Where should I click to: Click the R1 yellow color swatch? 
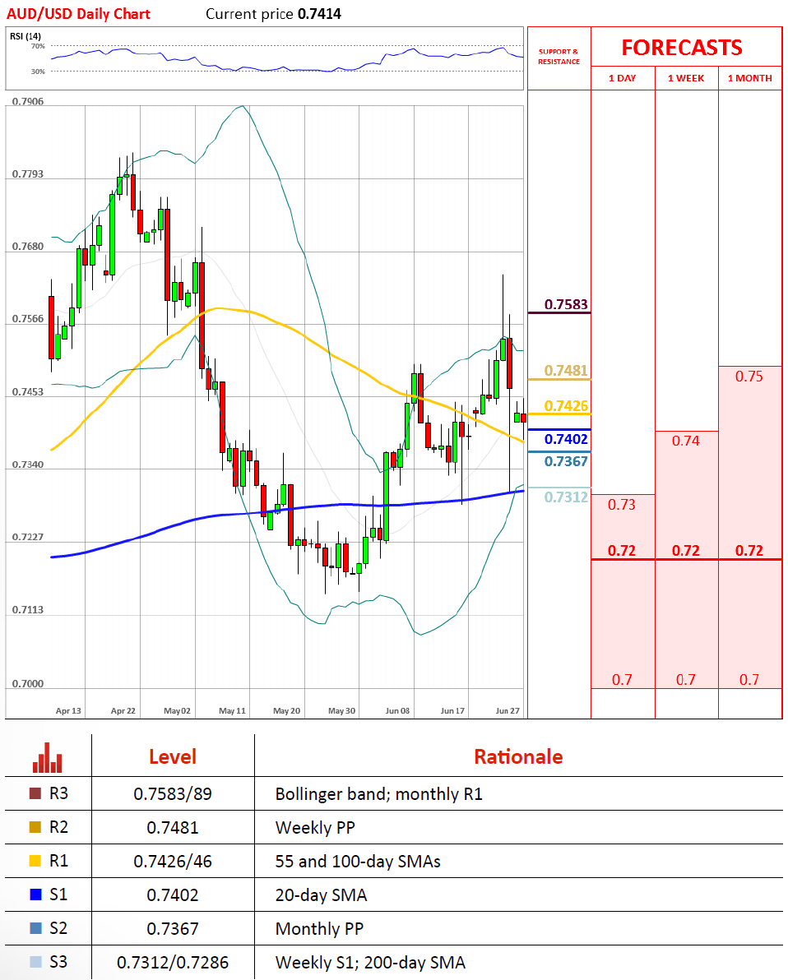pyautogui.click(x=35, y=862)
